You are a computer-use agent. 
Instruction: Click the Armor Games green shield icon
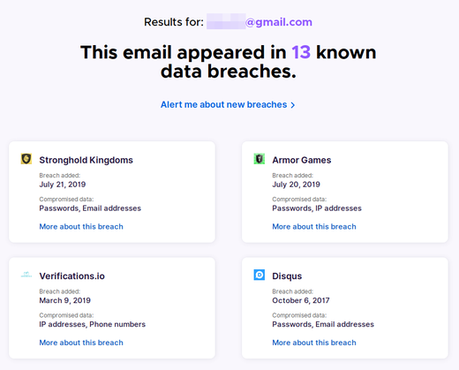click(x=260, y=159)
